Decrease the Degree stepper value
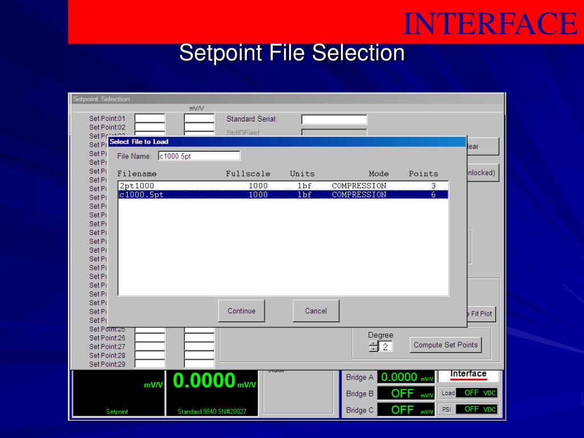Viewport: 584px width, 438px height. (374, 350)
